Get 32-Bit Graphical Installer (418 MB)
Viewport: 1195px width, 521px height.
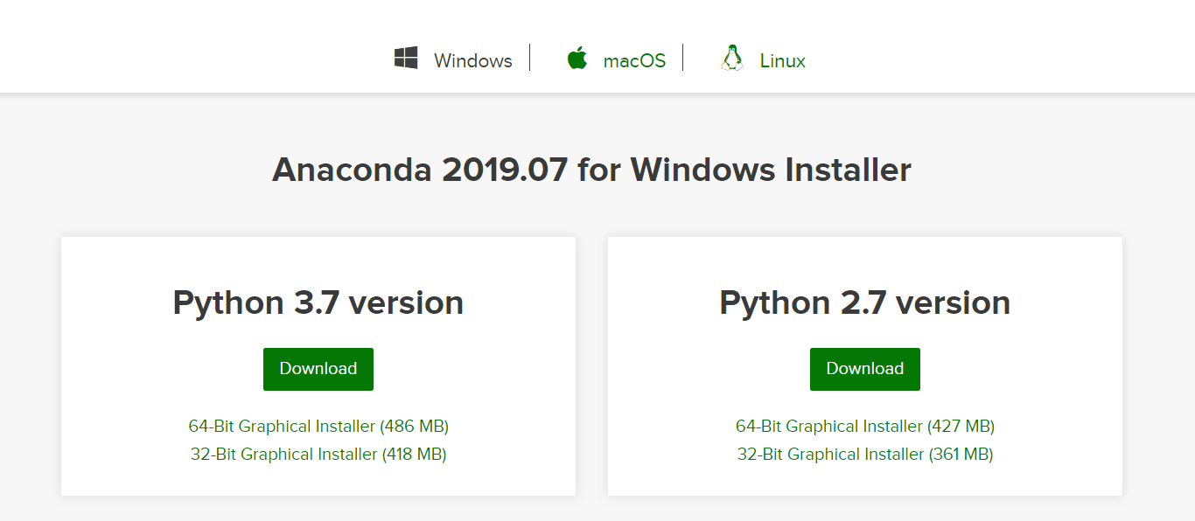[318, 455]
